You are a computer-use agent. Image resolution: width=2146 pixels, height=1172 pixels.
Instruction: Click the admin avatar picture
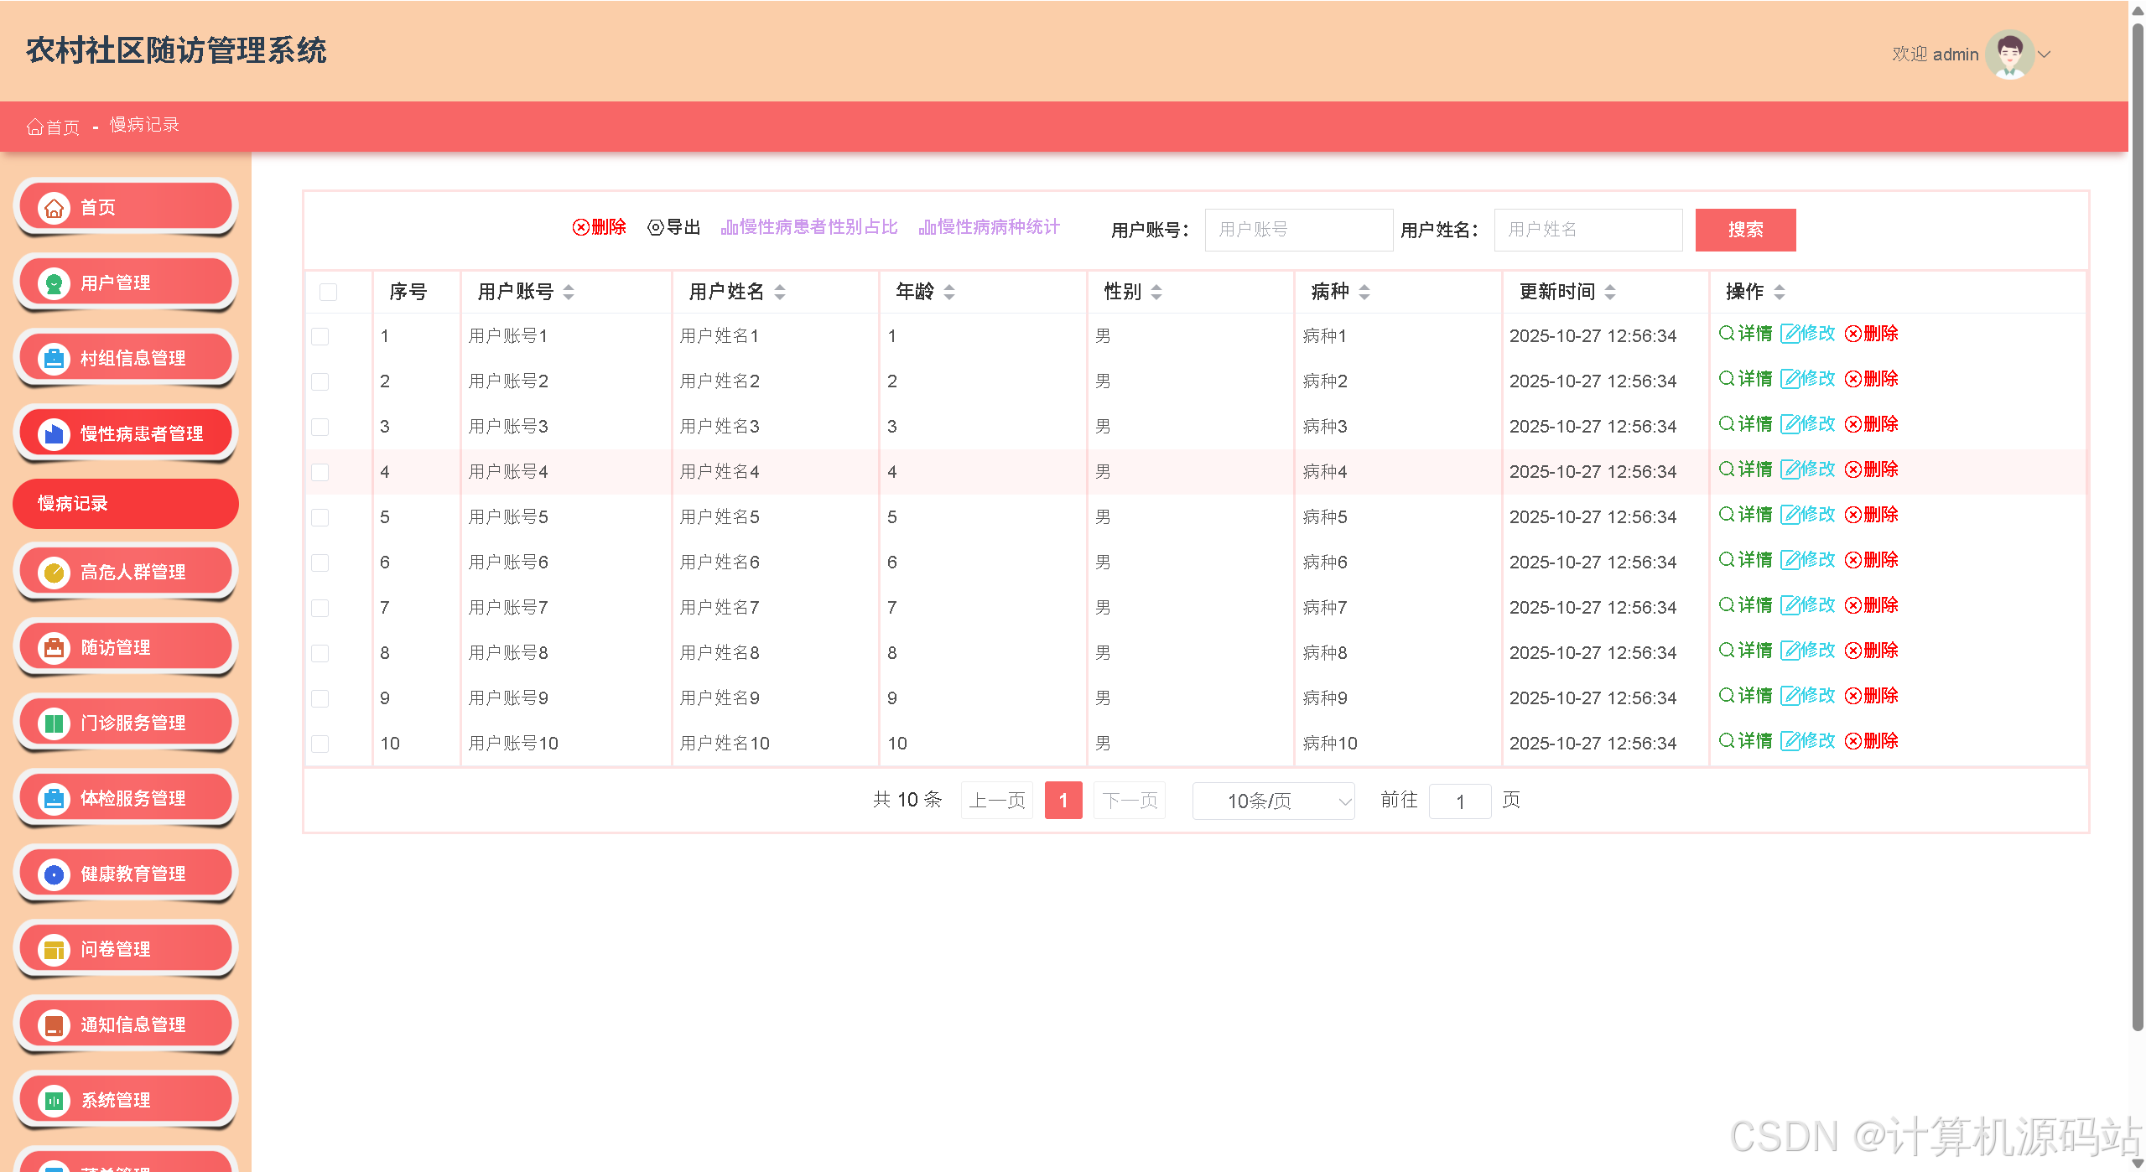(x=2009, y=54)
